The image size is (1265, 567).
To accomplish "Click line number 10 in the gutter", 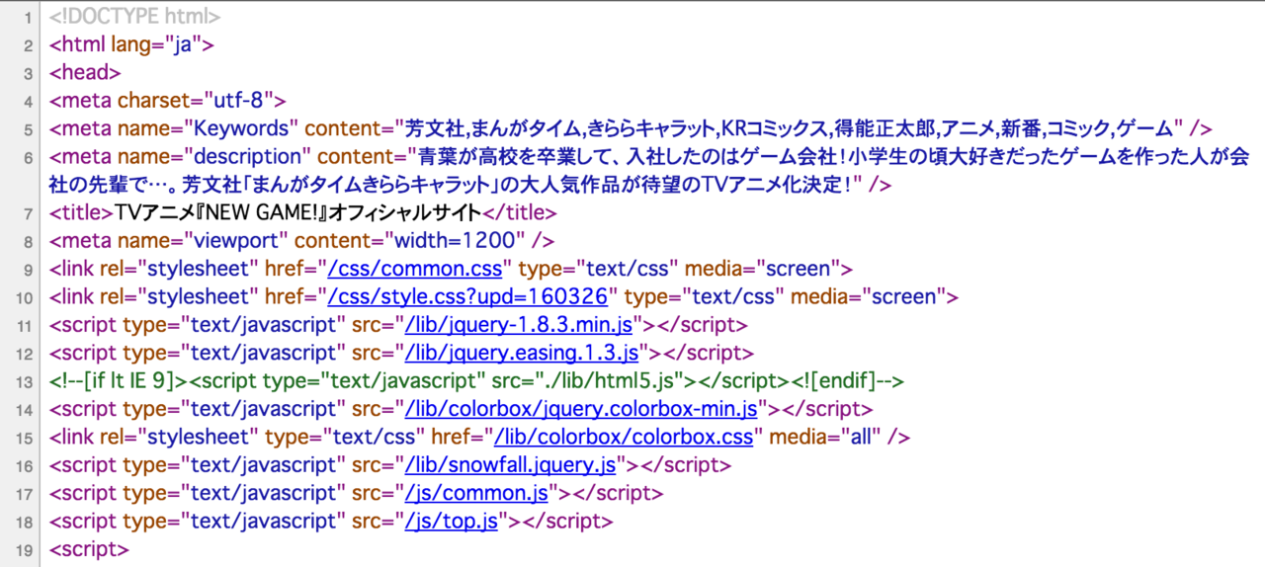I will coord(25,297).
